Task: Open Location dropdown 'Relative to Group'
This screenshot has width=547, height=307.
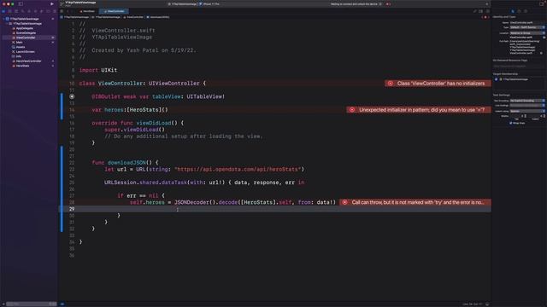Action: pos(526,33)
